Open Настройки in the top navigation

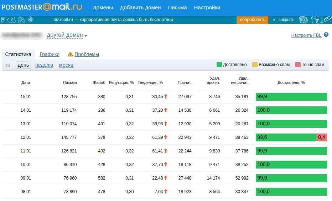click(x=207, y=7)
